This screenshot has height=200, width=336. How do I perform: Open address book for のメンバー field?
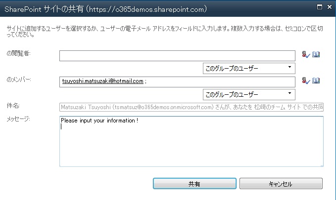click(316, 80)
